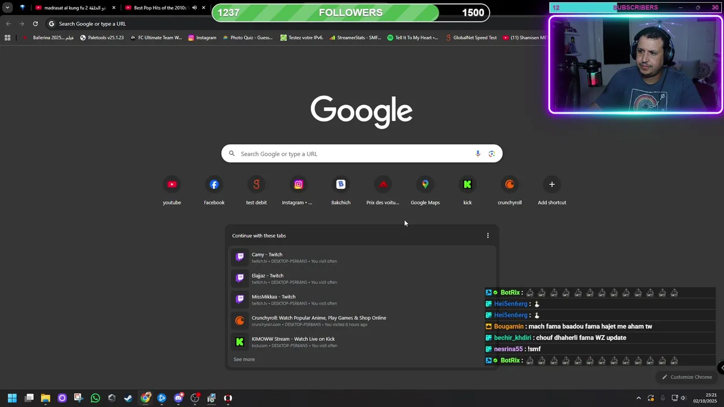This screenshot has height=407, width=724.
Task: Open the Elajjaz - Twitch tab suggestion
Action: [362, 279]
